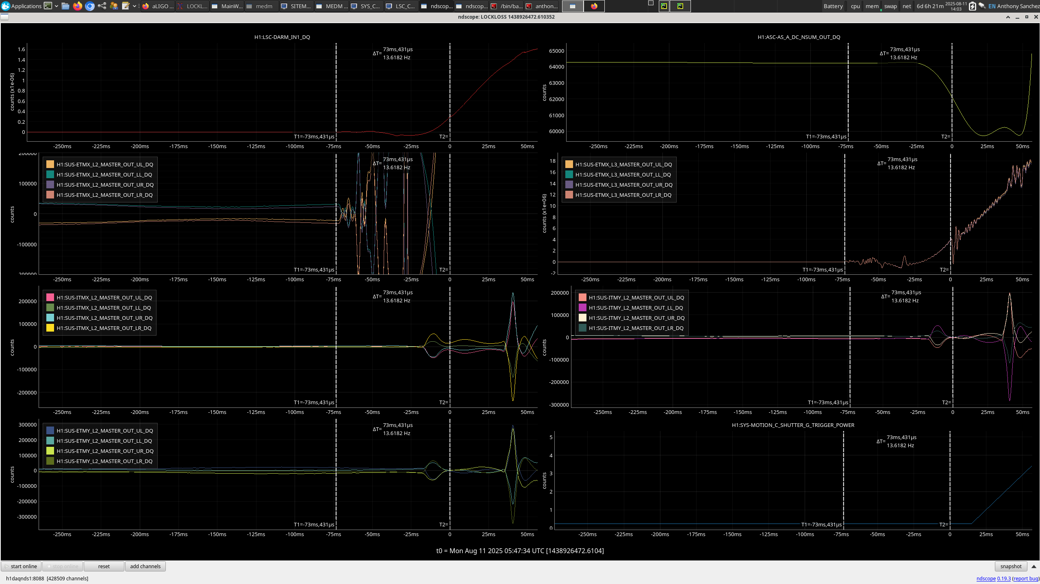Open the power manager battery icon
This screenshot has height=584, width=1040.
pos(972,6)
